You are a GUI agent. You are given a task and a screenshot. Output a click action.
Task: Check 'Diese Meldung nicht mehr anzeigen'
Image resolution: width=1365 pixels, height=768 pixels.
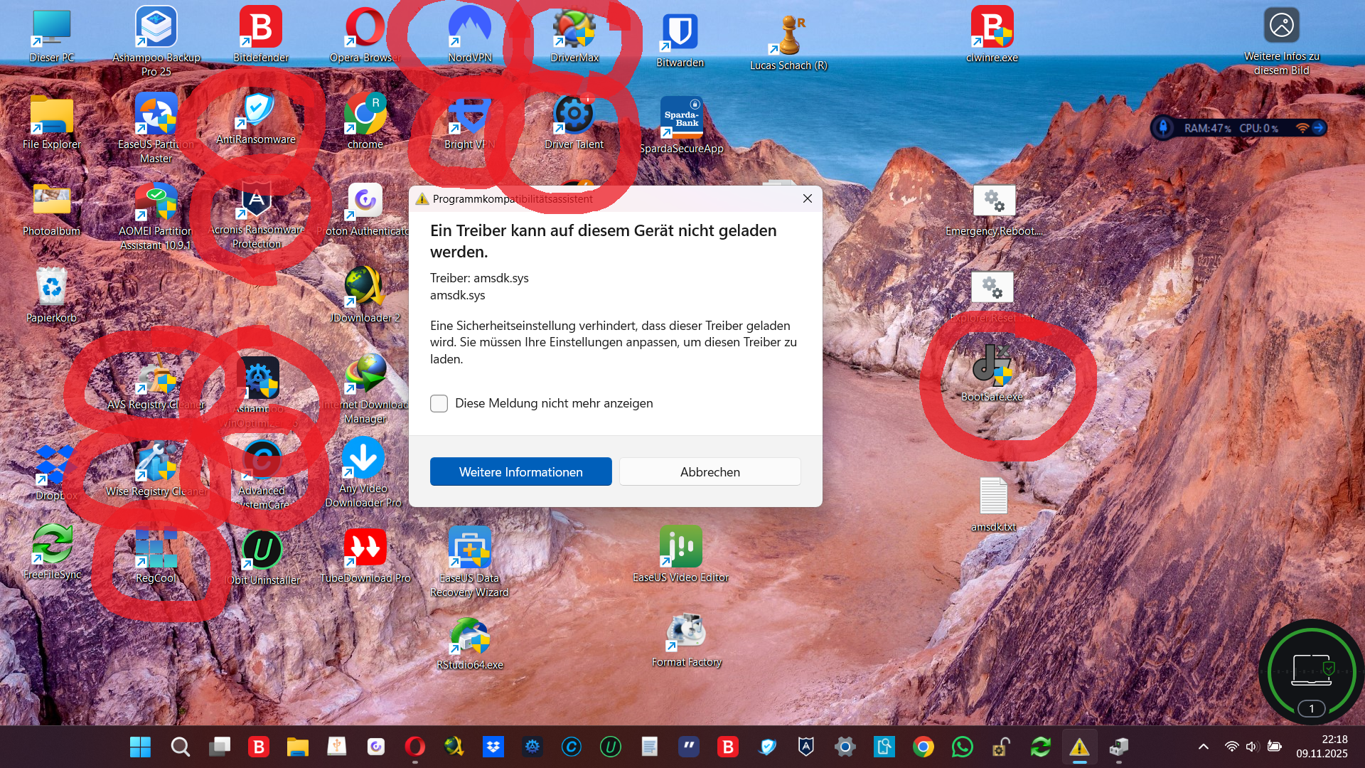439,404
